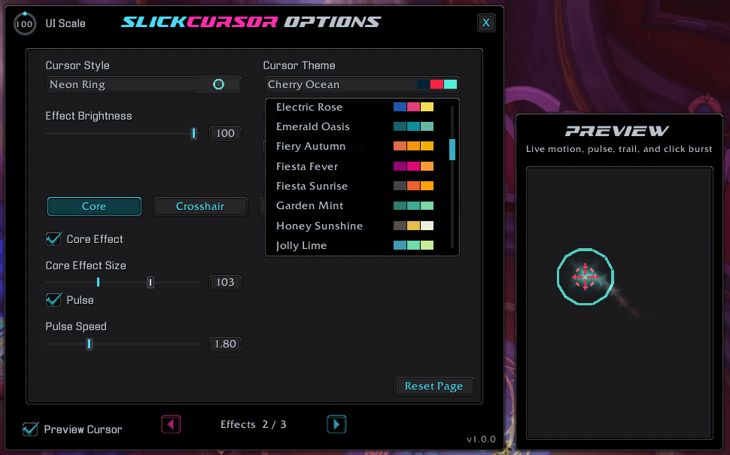Click the Electric Rose color swatch icon
730x455 pixels.
(413, 107)
